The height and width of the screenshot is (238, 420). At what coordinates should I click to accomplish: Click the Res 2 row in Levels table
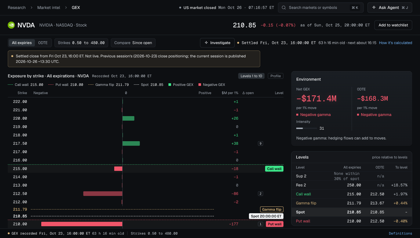352,185
